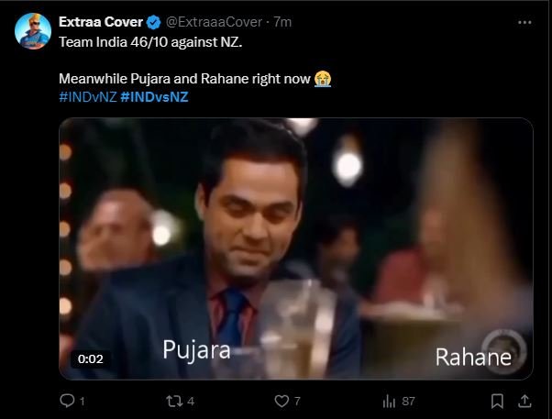Viewport: 552px width, 419px height.
Task: Play the Pujara and Rahane meme video
Action: click(x=295, y=248)
